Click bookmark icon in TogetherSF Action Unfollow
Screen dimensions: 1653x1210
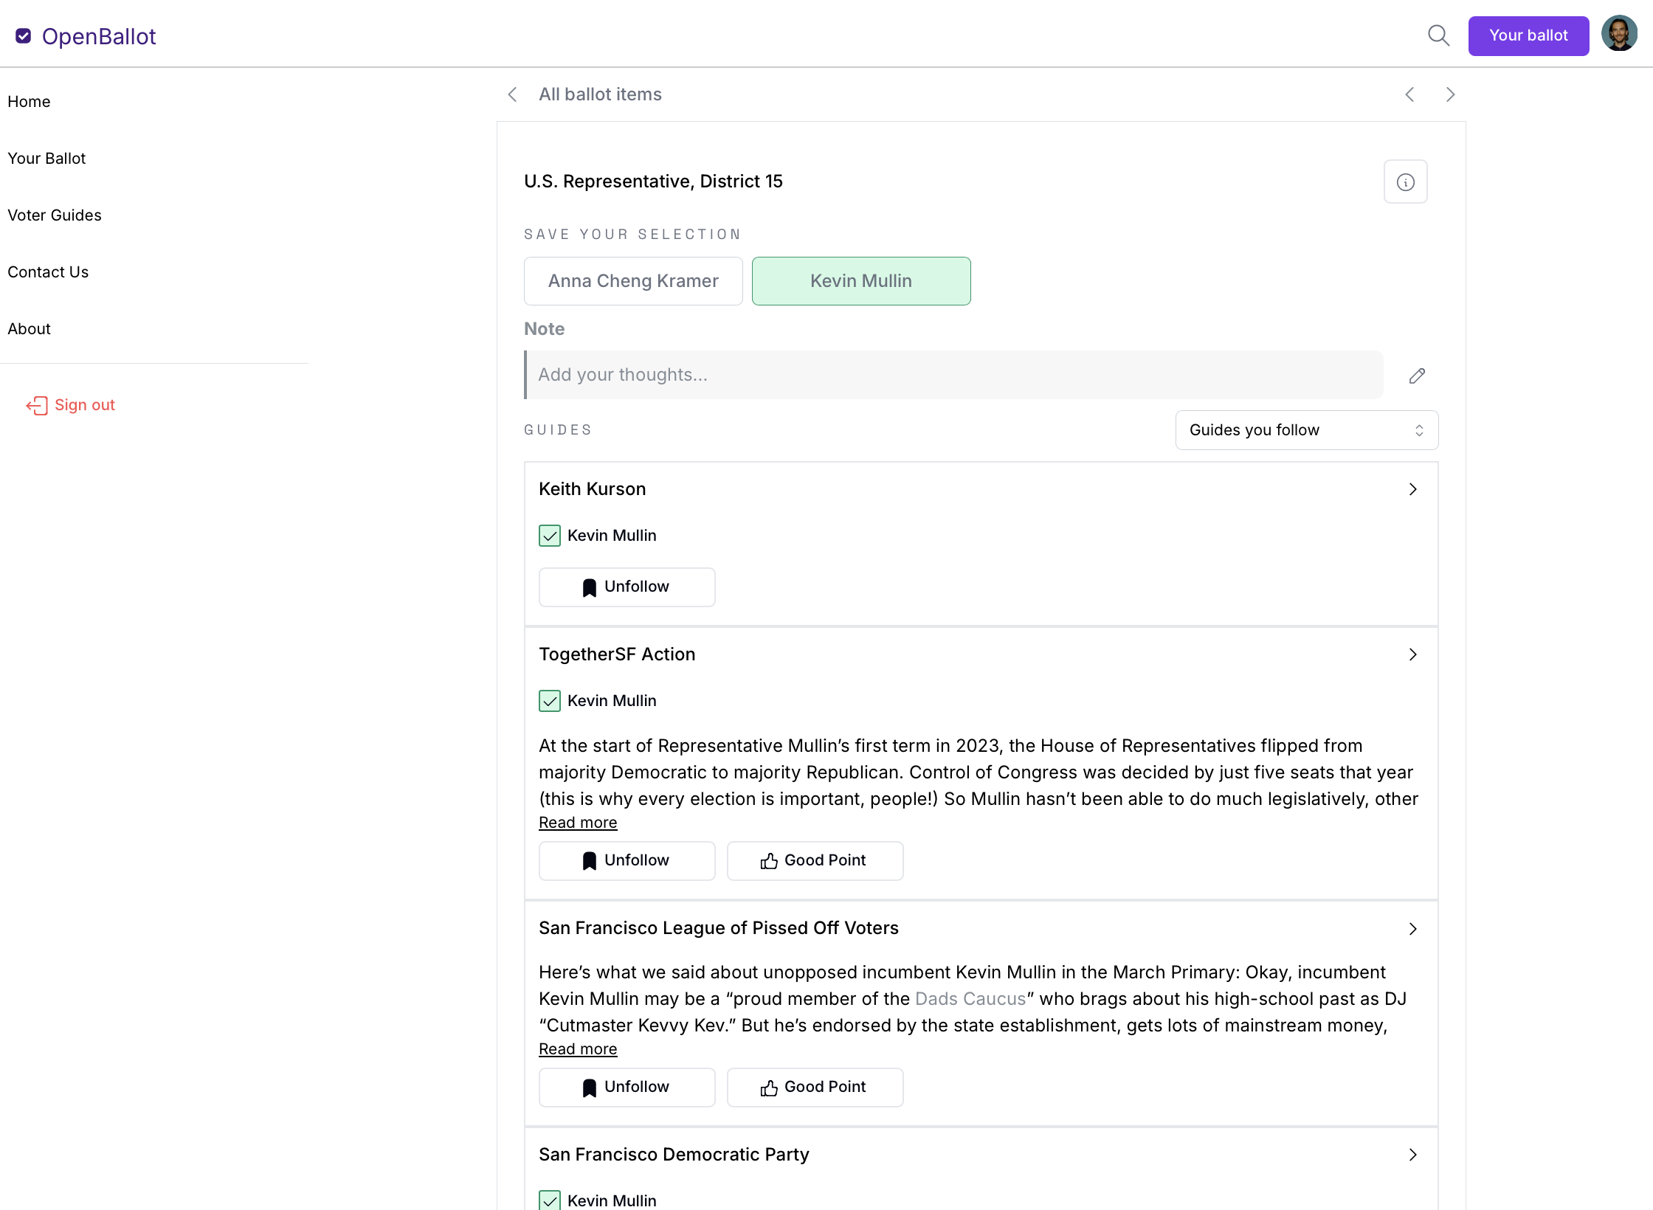pyautogui.click(x=589, y=861)
